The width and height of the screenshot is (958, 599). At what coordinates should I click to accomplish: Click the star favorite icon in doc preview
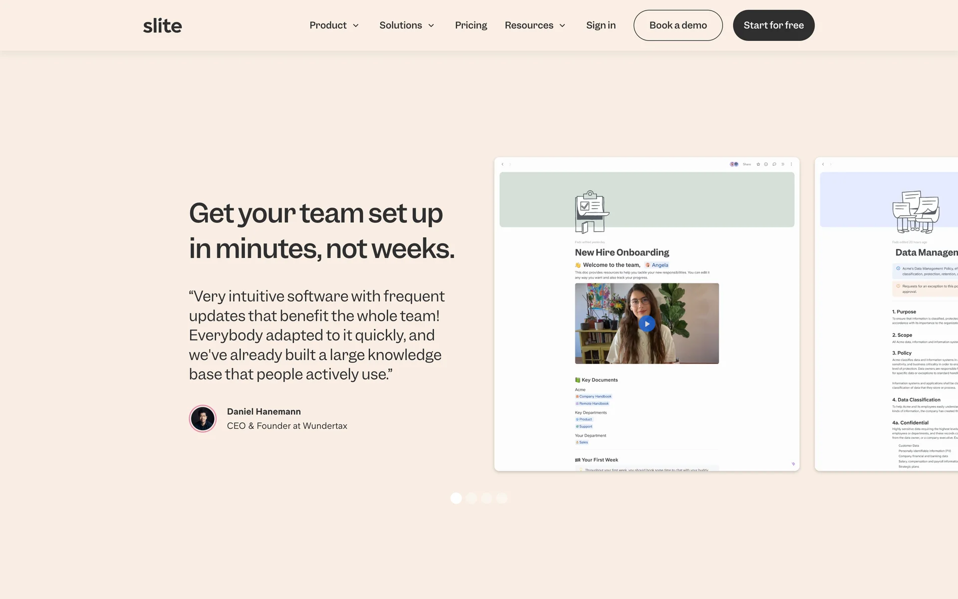point(758,164)
